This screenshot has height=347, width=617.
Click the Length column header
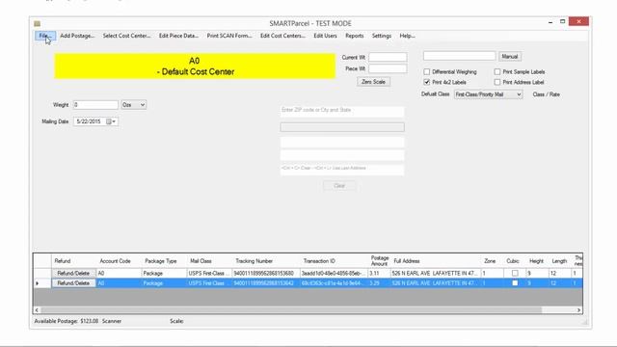click(x=559, y=261)
